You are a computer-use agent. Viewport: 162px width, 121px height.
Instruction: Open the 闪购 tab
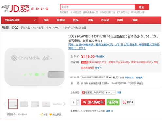(120, 20)
